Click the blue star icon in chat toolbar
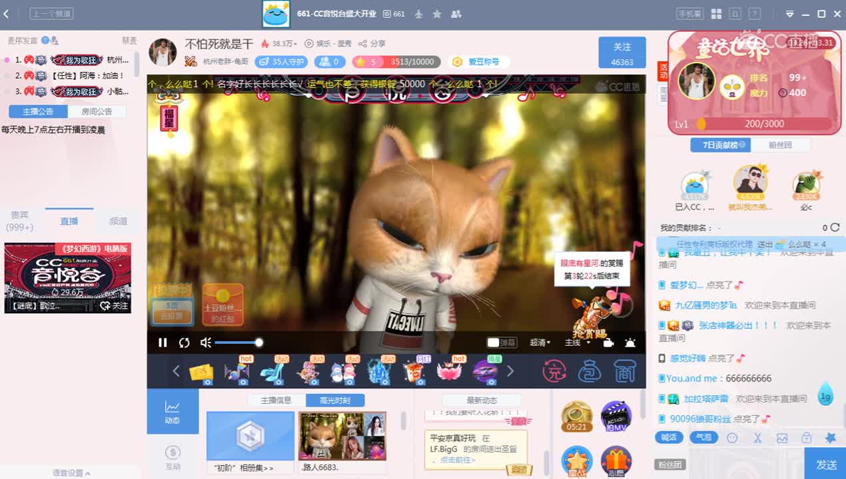 coord(831,438)
